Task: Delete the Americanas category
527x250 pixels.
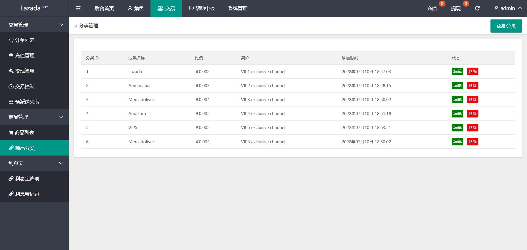Action: point(473,86)
